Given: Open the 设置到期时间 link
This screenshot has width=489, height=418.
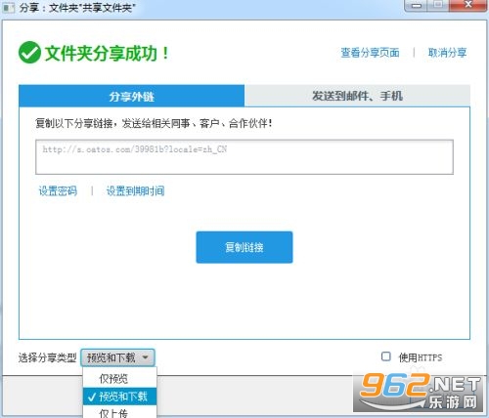Looking at the screenshot, I should [135, 190].
